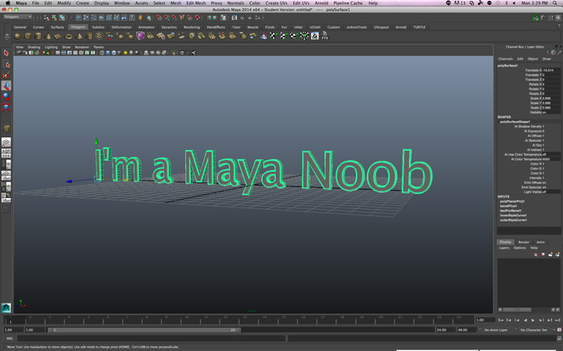Click the current frame field showing 1.00
The height and width of the screenshot is (351, 563).
[485, 321]
